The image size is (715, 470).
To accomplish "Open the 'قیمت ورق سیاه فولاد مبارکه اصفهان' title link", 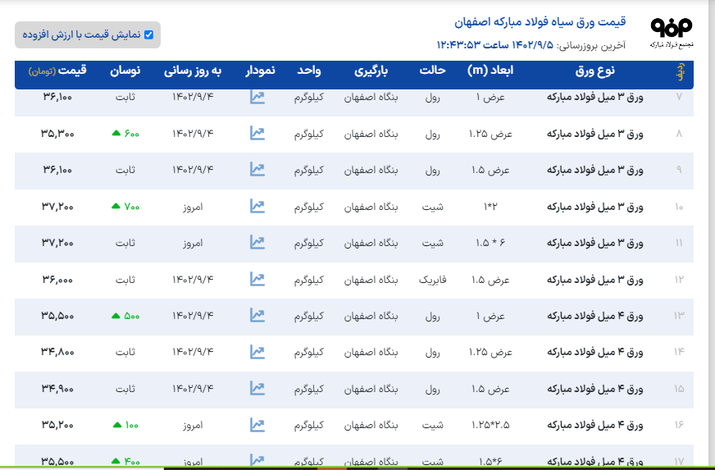I will coord(540,22).
